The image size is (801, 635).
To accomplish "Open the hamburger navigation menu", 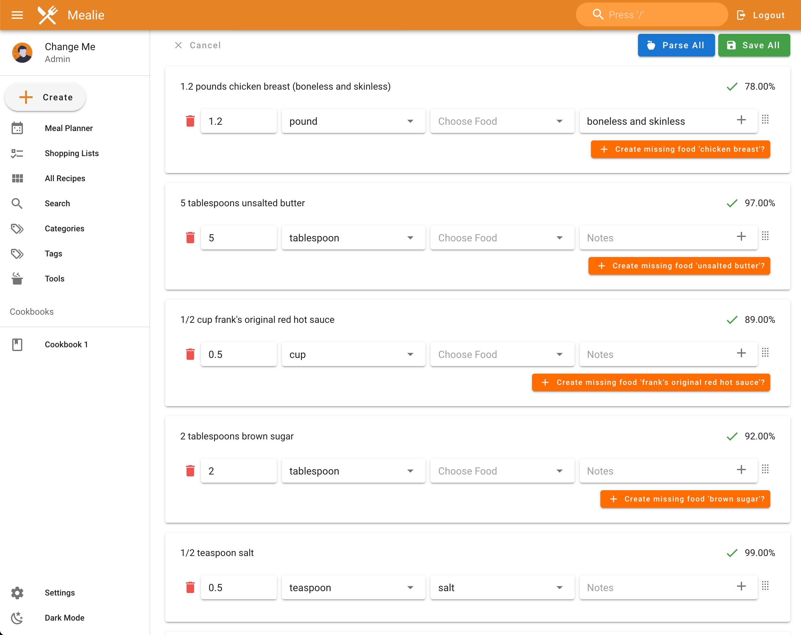I will tap(17, 15).
